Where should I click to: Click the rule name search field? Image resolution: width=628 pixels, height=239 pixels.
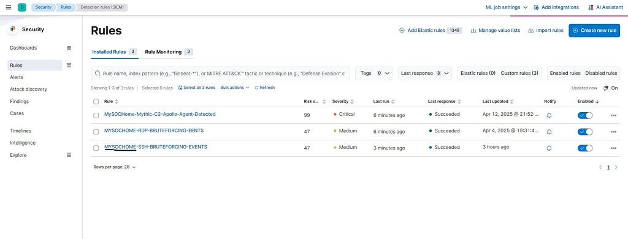point(220,74)
